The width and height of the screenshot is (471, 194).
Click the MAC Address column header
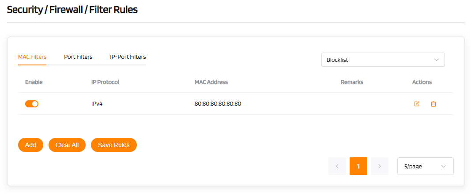pyautogui.click(x=211, y=82)
